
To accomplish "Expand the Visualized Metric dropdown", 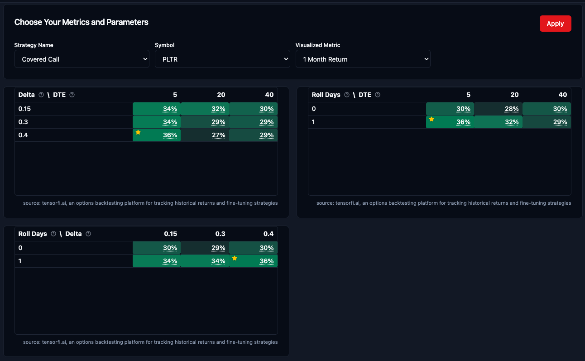I will 363,59.
